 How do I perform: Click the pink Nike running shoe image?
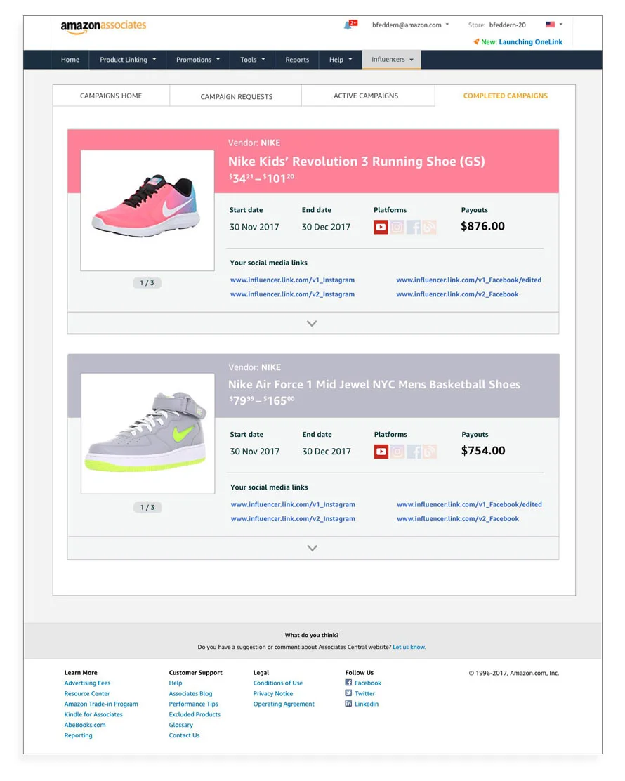tap(147, 211)
